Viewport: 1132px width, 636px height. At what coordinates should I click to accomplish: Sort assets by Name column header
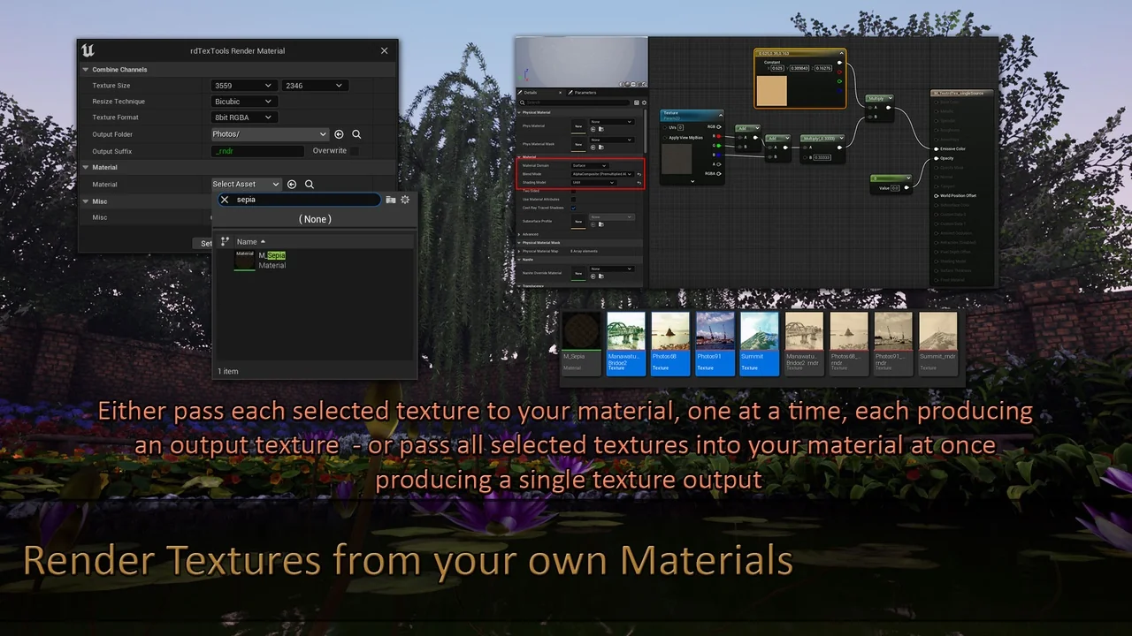pos(248,241)
